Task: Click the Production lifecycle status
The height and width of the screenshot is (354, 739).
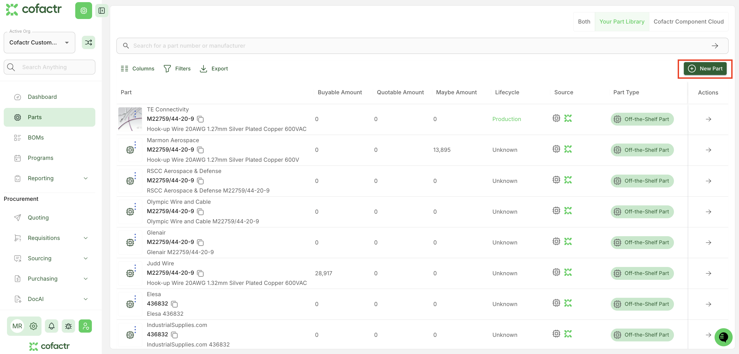Action: coord(506,119)
